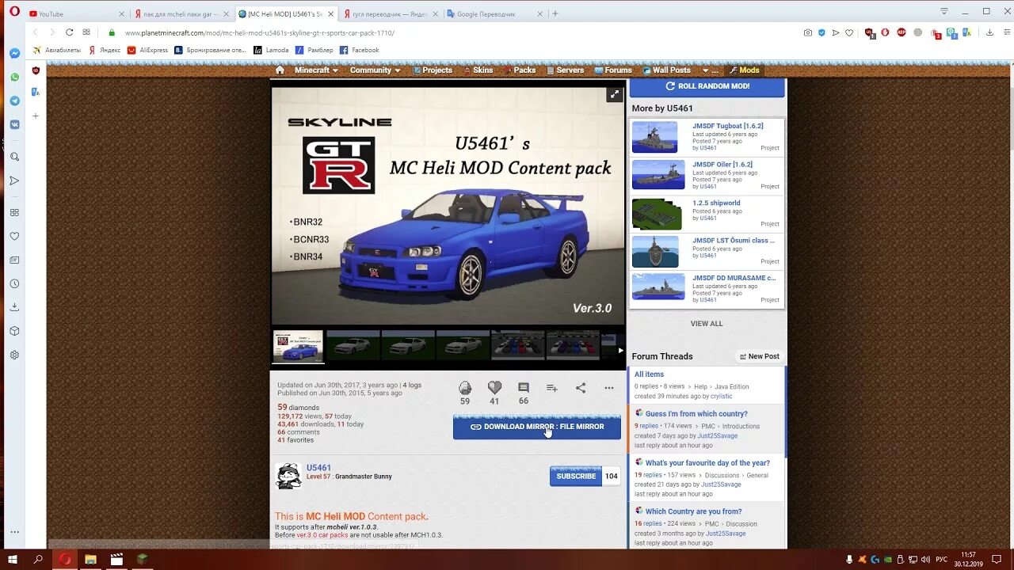Open Windows taskbar search
The width and height of the screenshot is (1014, 570).
(38, 559)
